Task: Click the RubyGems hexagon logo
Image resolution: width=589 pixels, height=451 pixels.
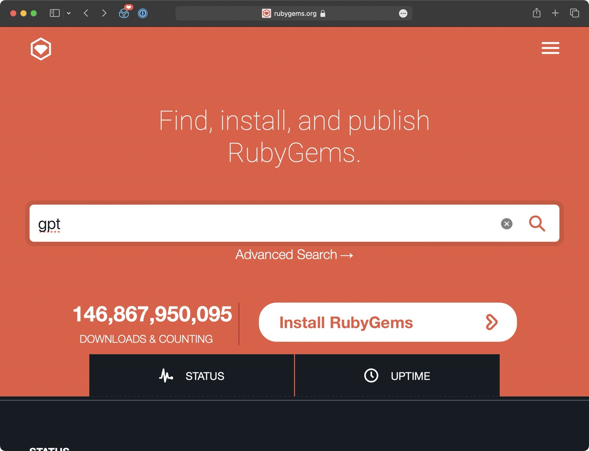Action: pyautogui.click(x=41, y=49)
